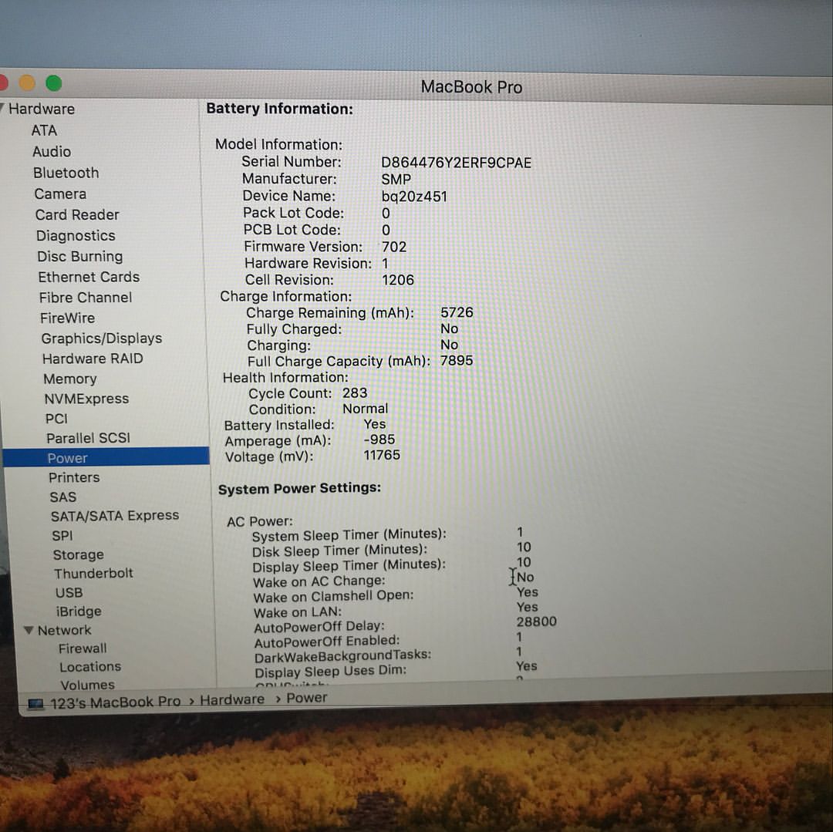Click the device name bq20z451

(x=414, y=197)
